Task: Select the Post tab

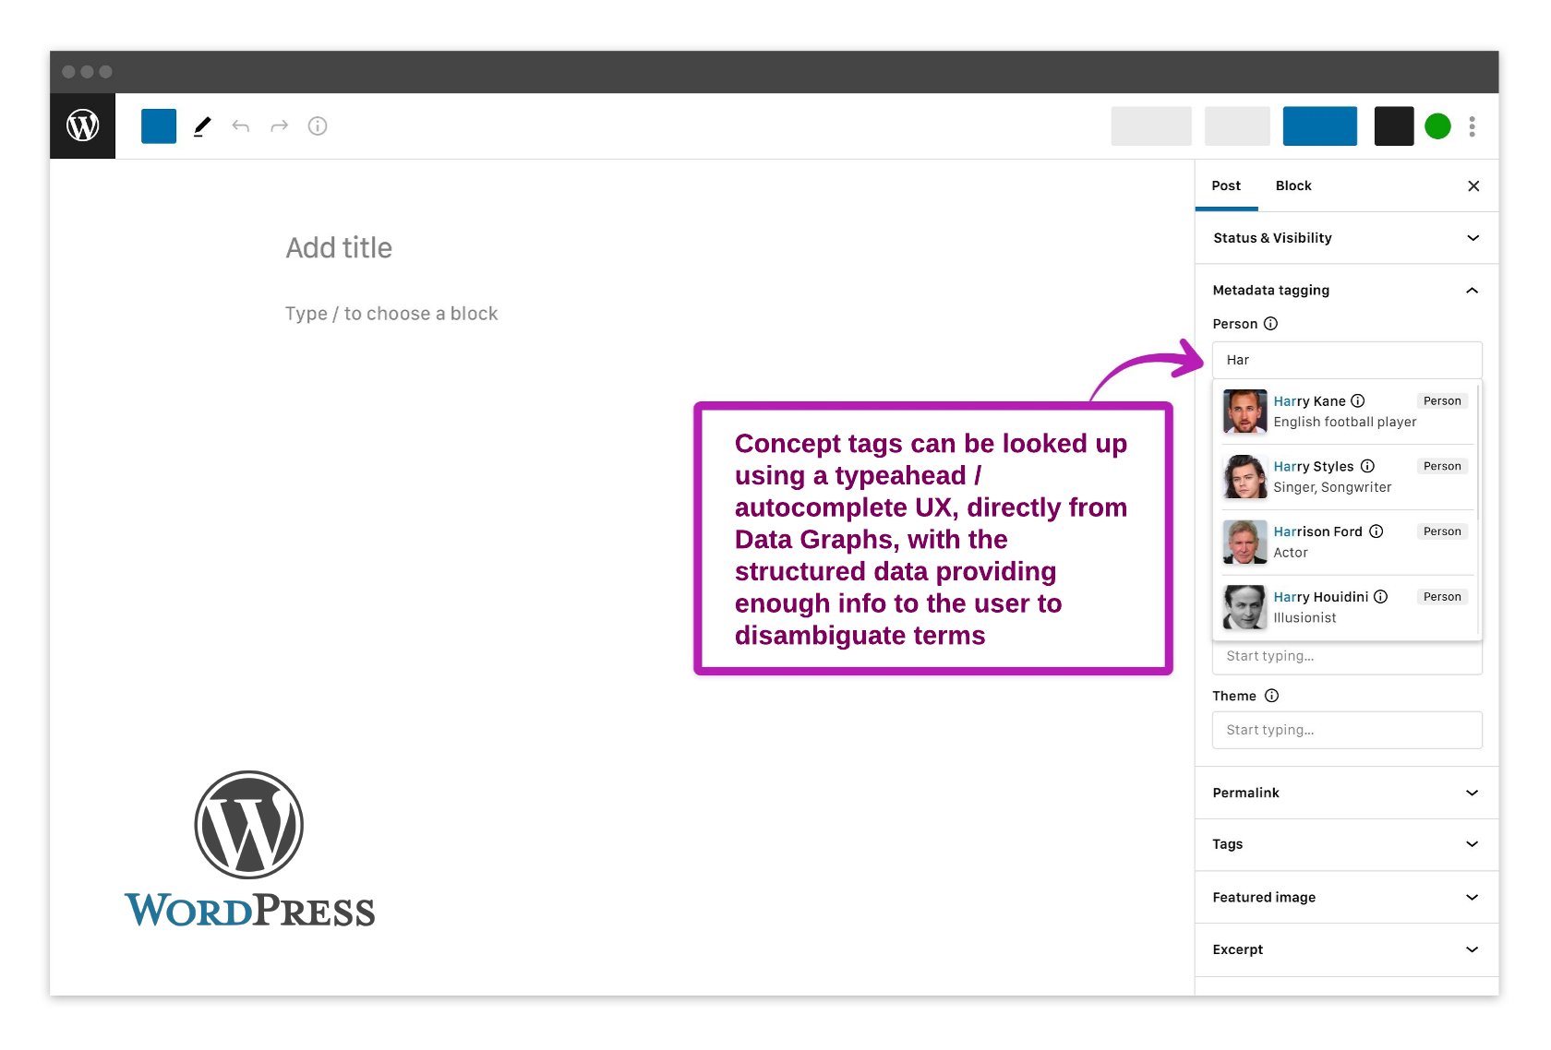Action: (x=1226, y=185)
